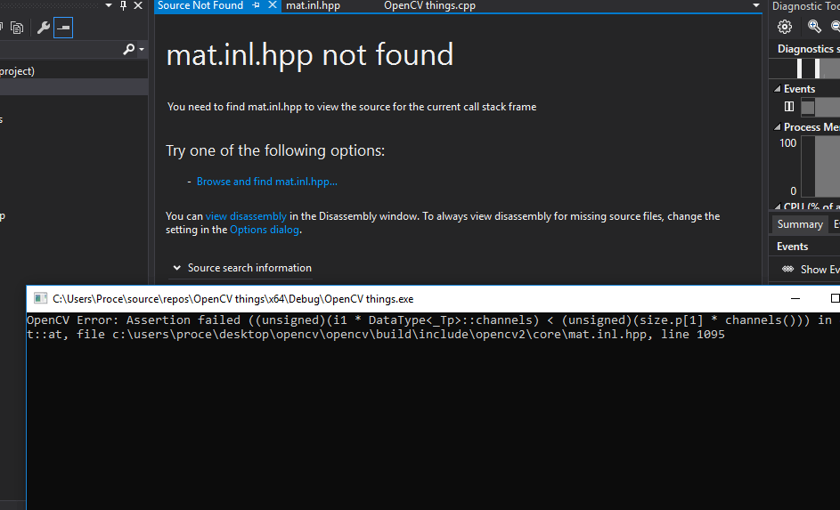Click the break events pause icon
This screenshot has height=510, width=840.
(789, 107)
